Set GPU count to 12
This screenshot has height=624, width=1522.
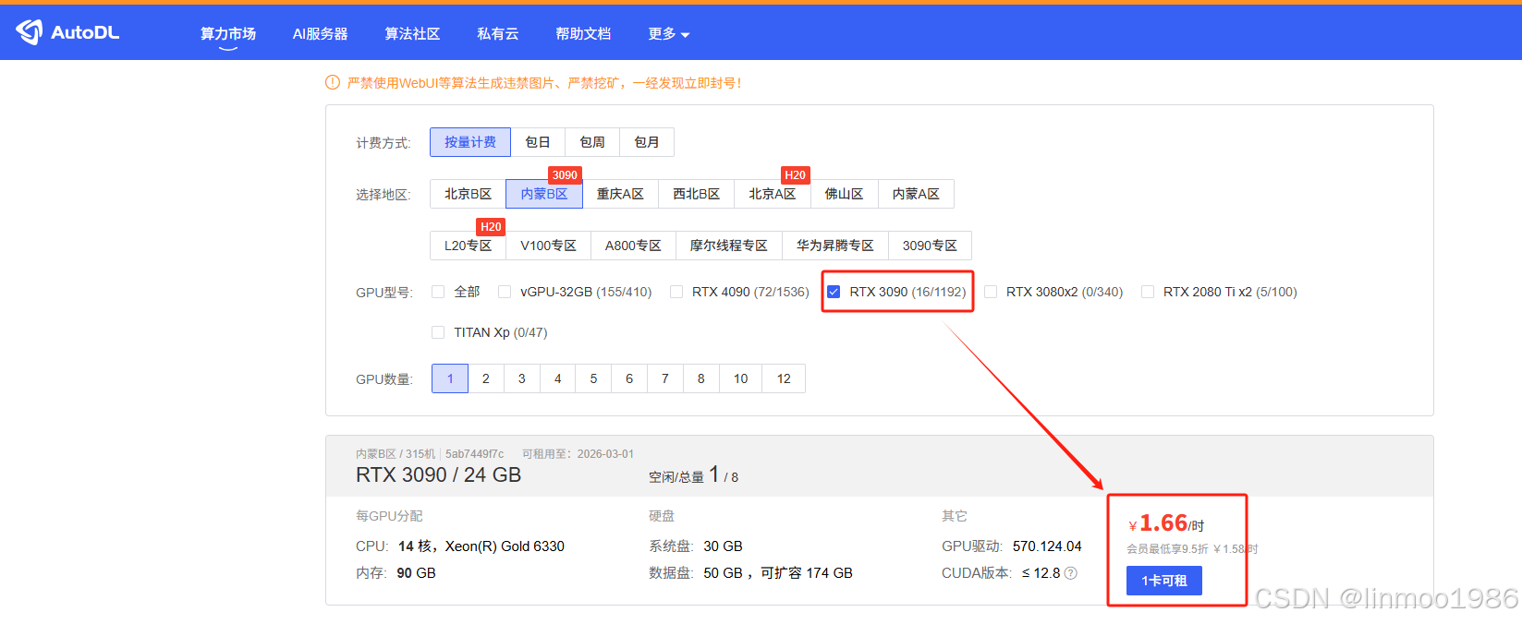[x=784, y=378]
